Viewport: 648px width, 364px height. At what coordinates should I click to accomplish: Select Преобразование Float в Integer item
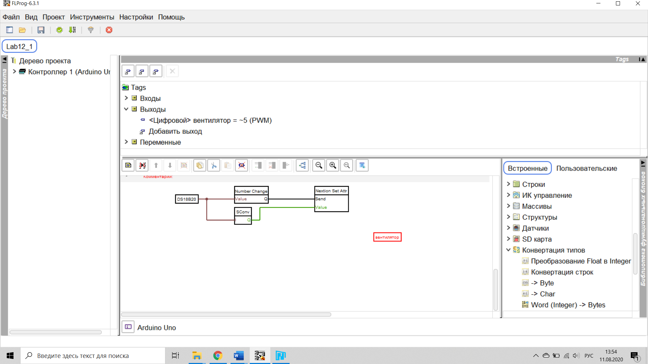coord(580,261)
